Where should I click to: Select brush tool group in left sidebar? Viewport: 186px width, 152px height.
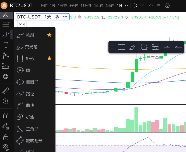coord(6,35)
